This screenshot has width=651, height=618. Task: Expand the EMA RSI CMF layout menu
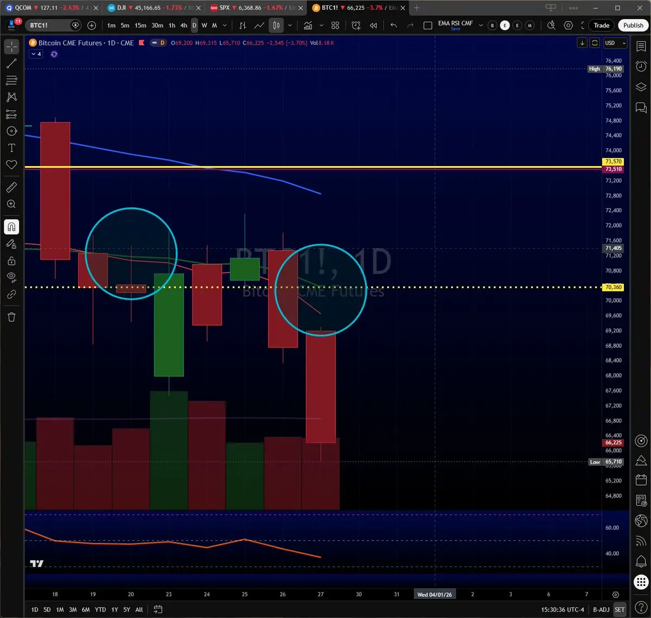pos(481,26)
